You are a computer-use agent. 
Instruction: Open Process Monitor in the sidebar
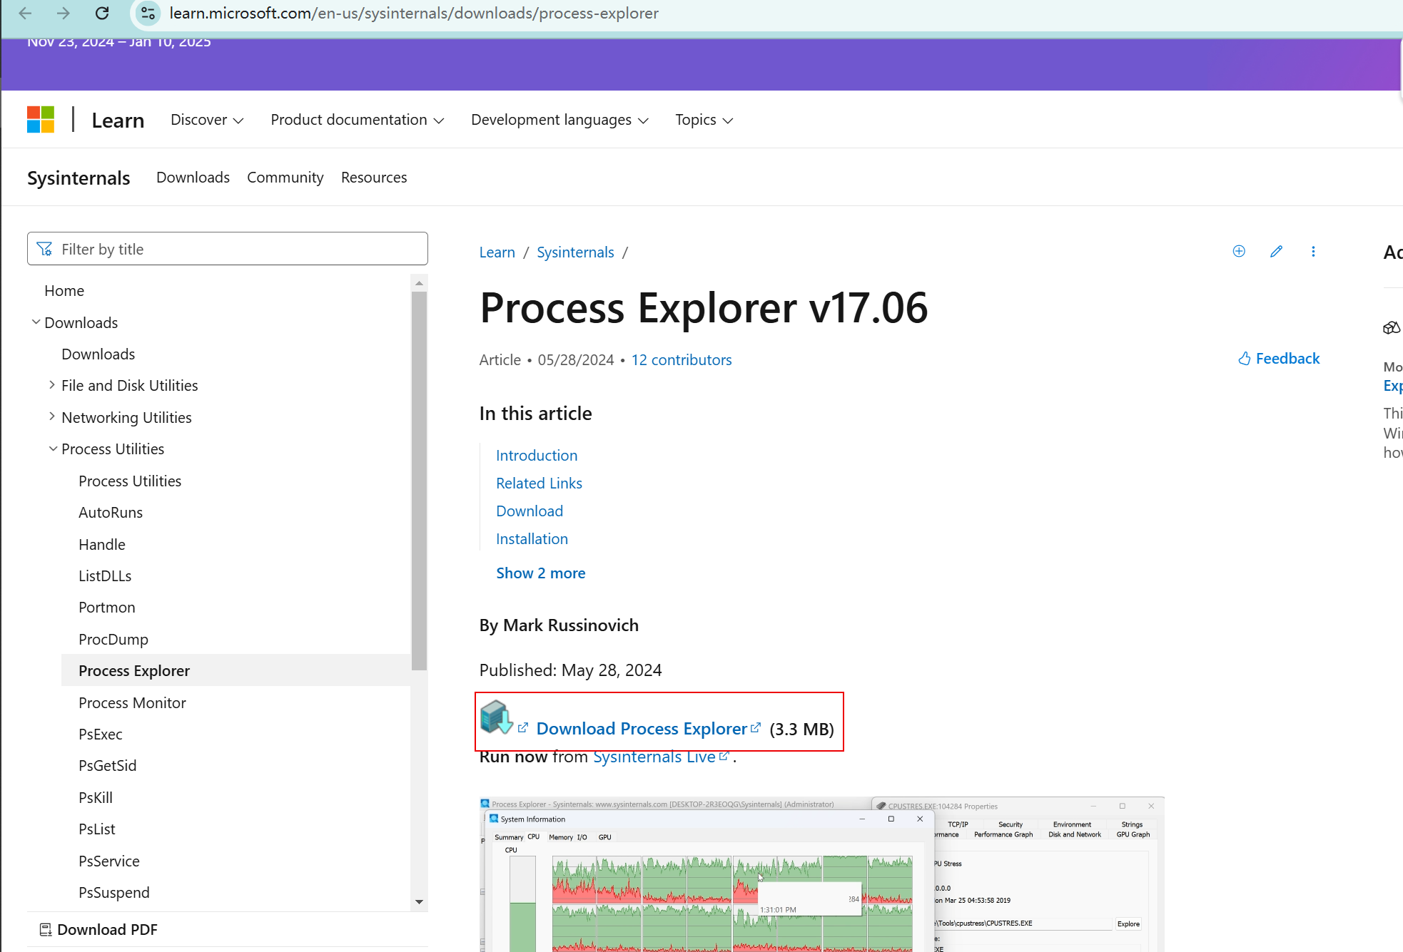point(132,703)
